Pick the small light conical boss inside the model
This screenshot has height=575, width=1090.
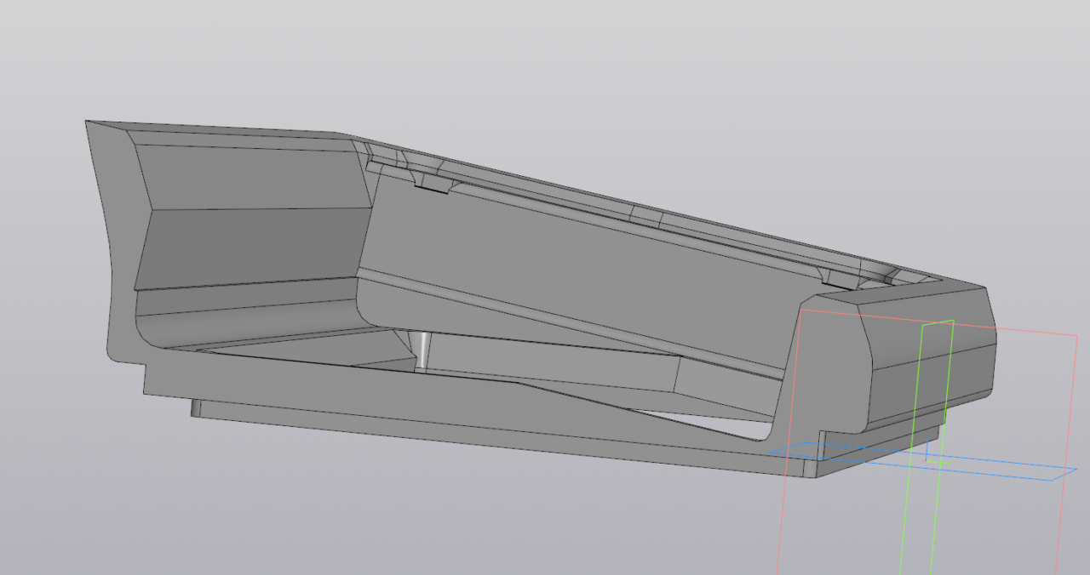(422, 351)
